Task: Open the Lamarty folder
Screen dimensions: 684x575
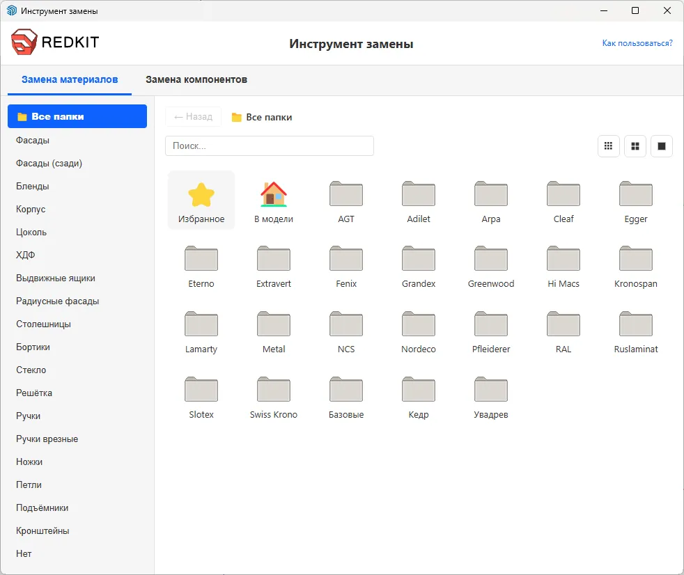Action: (x=201, y=331)
